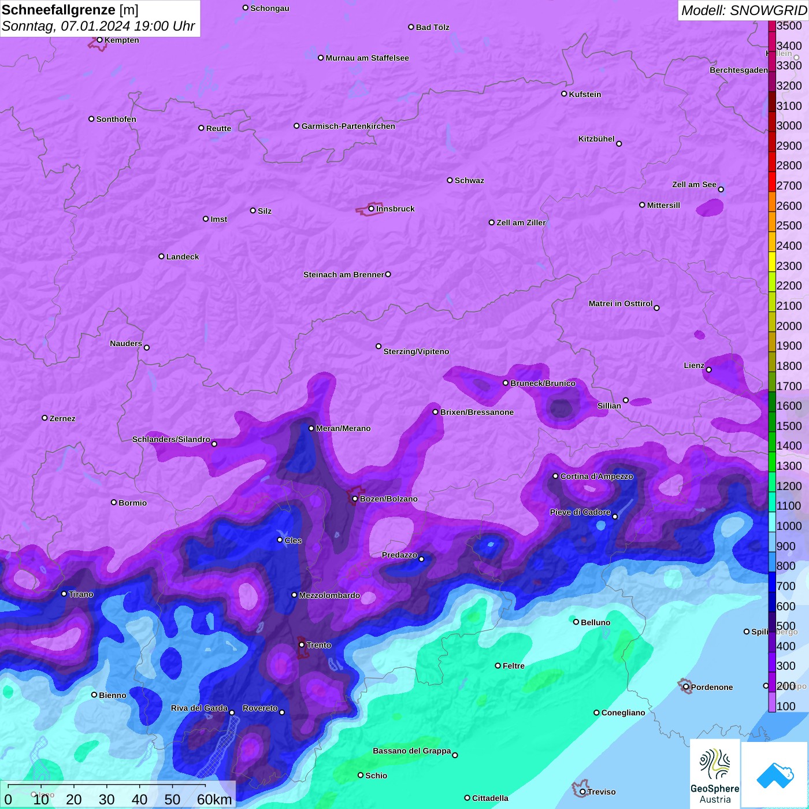The width and height of the screenshot is (809, 809).
Task: Click the Tirano location dot
Action: (x=64, y=593)
